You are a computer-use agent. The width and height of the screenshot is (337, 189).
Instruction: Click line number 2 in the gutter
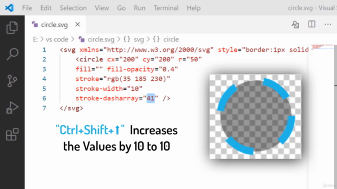pos(44,59)
